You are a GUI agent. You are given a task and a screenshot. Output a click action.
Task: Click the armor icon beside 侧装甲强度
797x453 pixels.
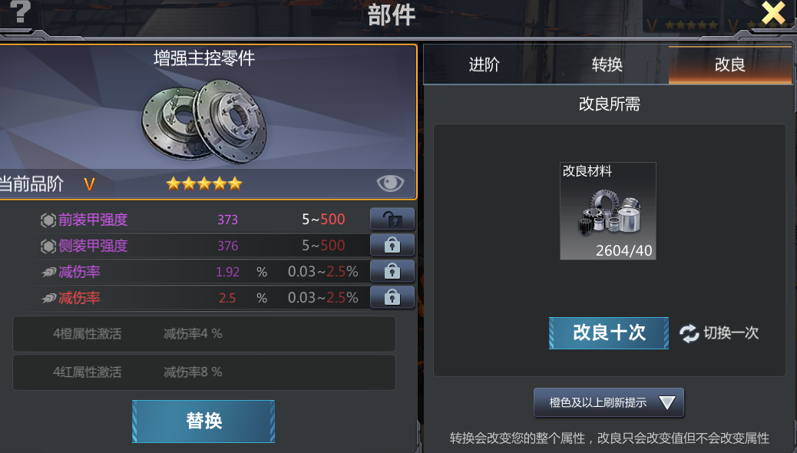click(48, 246)
